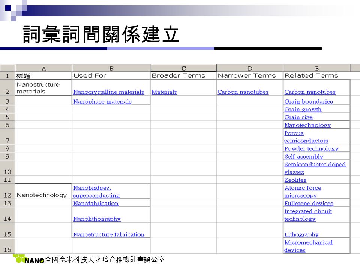The image size is (360, 270).
Task: Open the Lithography link
Action: (301, 234)
